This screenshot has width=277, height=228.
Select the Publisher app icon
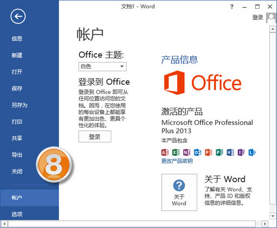pyautogui.click(x=219, y=153)
